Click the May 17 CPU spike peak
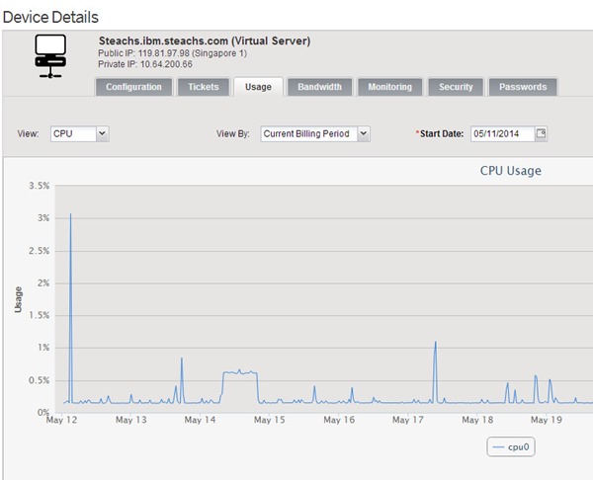Image resolution: width=593 pixels, height=480 pixels. (436, 343)
